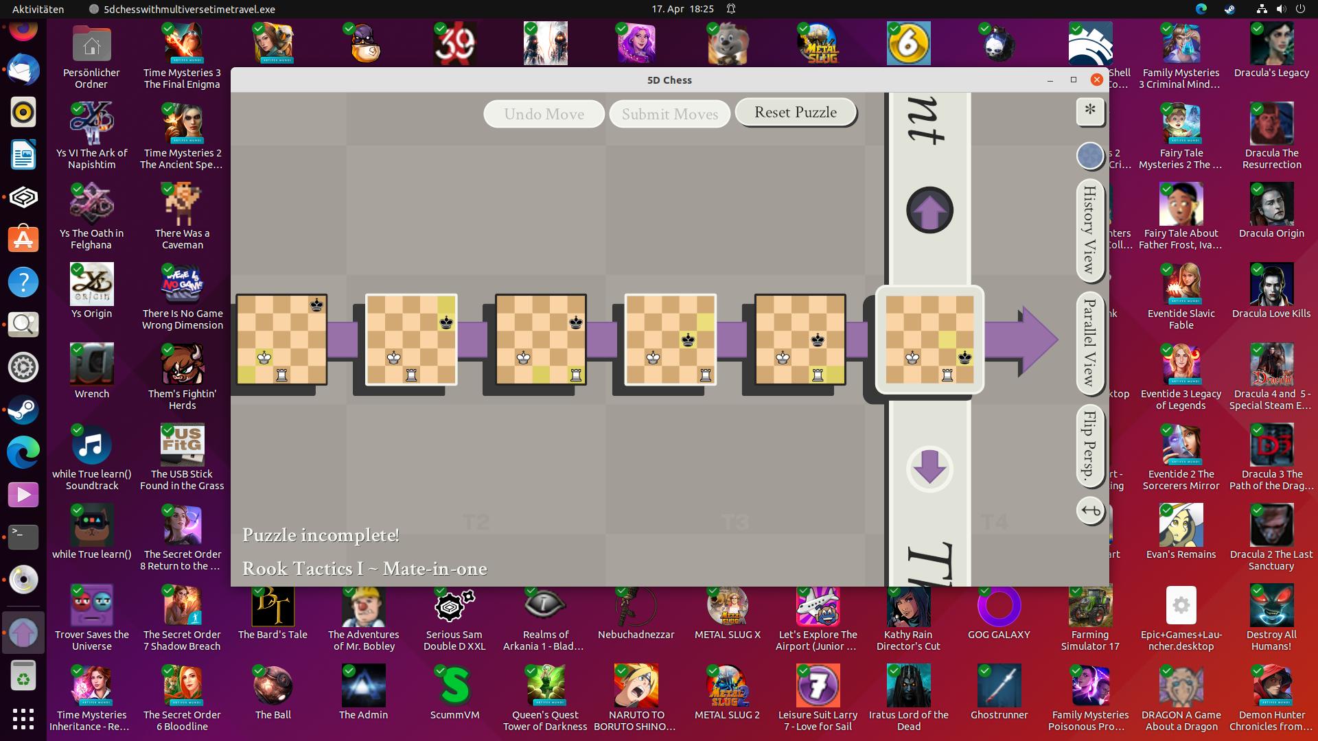Click the down arrow on the present bar

[929, 469]
